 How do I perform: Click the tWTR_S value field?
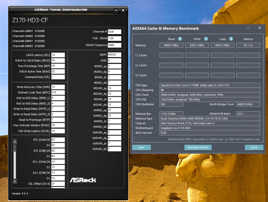pyautogui.click(x=58, y=114)
